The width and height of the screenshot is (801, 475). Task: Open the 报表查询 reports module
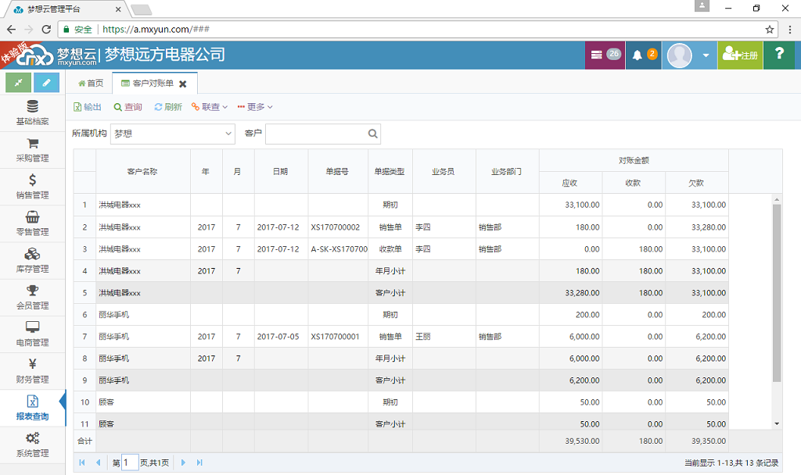[x=32, y=408]
